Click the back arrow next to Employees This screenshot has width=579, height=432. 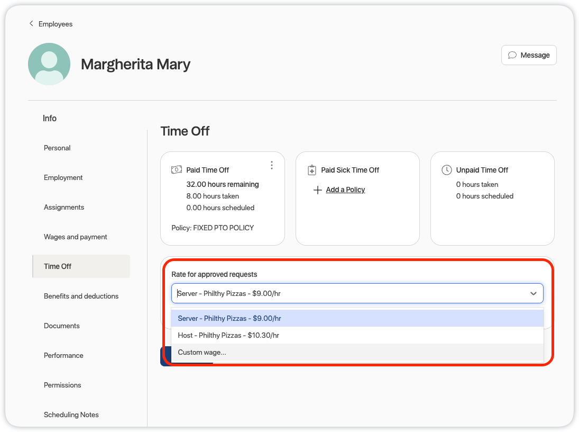click(31, 24)
